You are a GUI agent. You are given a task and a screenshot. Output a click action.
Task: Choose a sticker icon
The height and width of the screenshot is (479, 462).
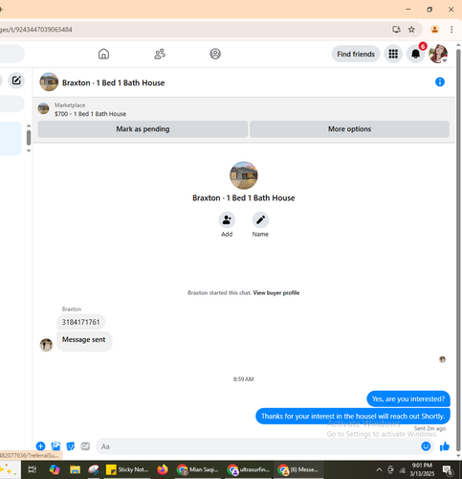(x=71, y=446)
